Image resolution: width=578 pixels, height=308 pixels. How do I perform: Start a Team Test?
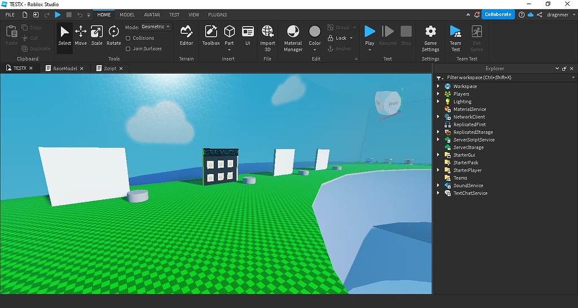point(456,38)
